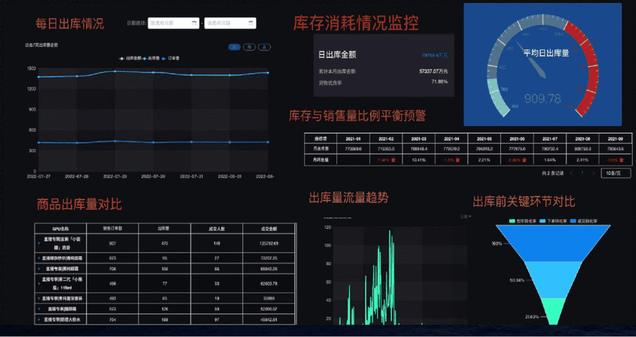This screenshot has height=337, width=636.
Task: Switch line chart to 周 (week) view
Action: [x=250, y=47]
